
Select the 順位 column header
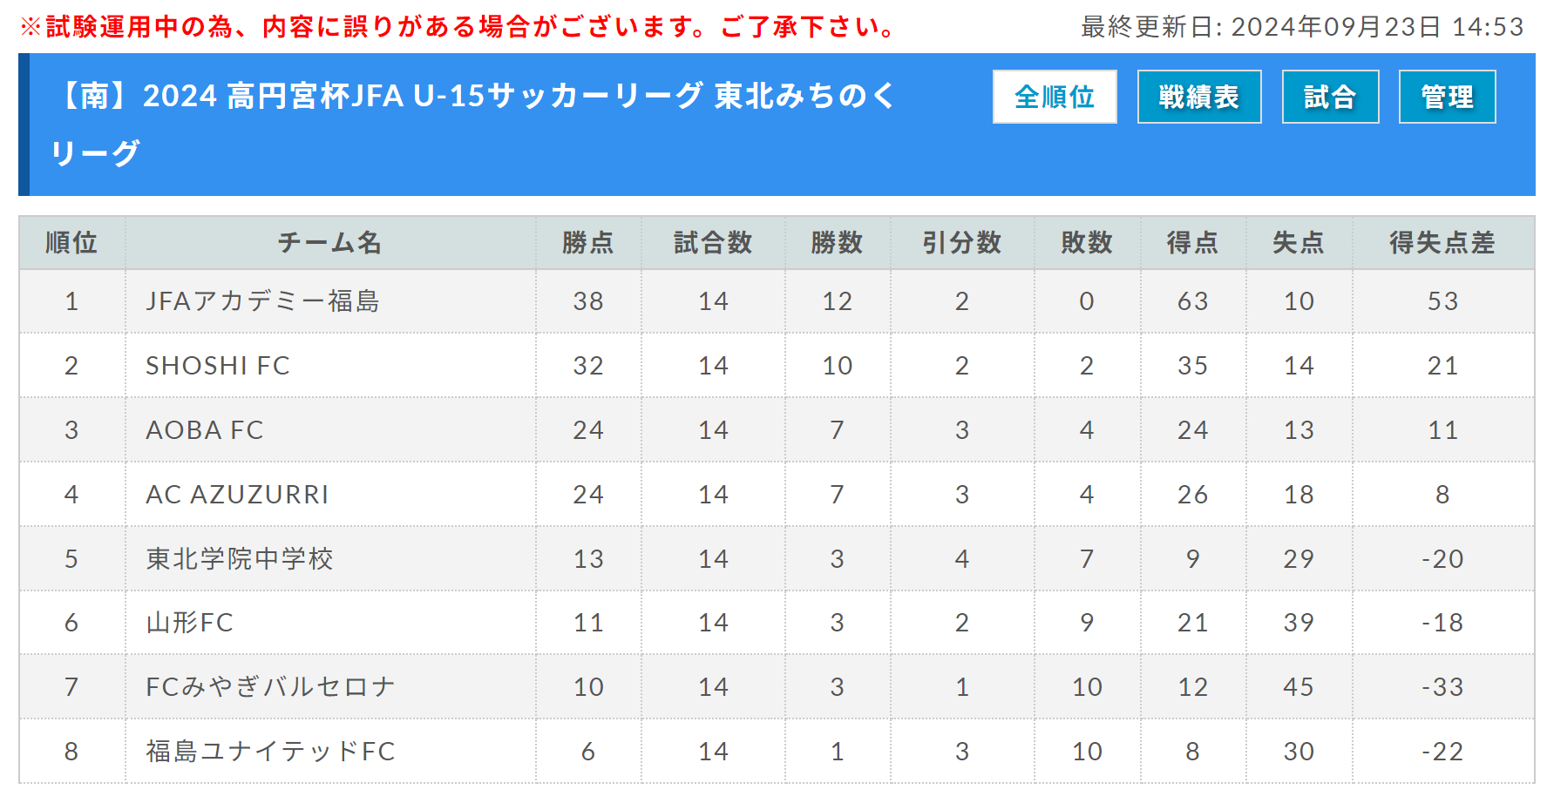click(x=71, y=242)
